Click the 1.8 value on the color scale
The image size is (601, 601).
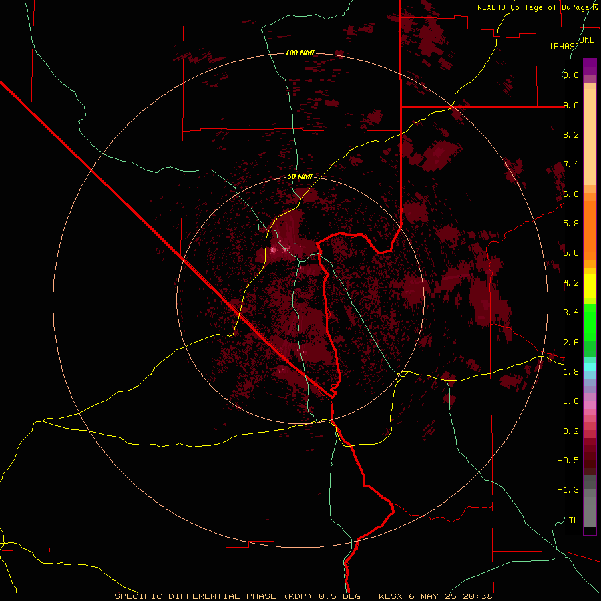[571, 371]
